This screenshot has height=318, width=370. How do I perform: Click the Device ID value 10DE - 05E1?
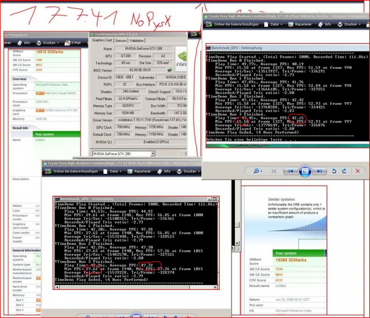(x=124, y=77)
